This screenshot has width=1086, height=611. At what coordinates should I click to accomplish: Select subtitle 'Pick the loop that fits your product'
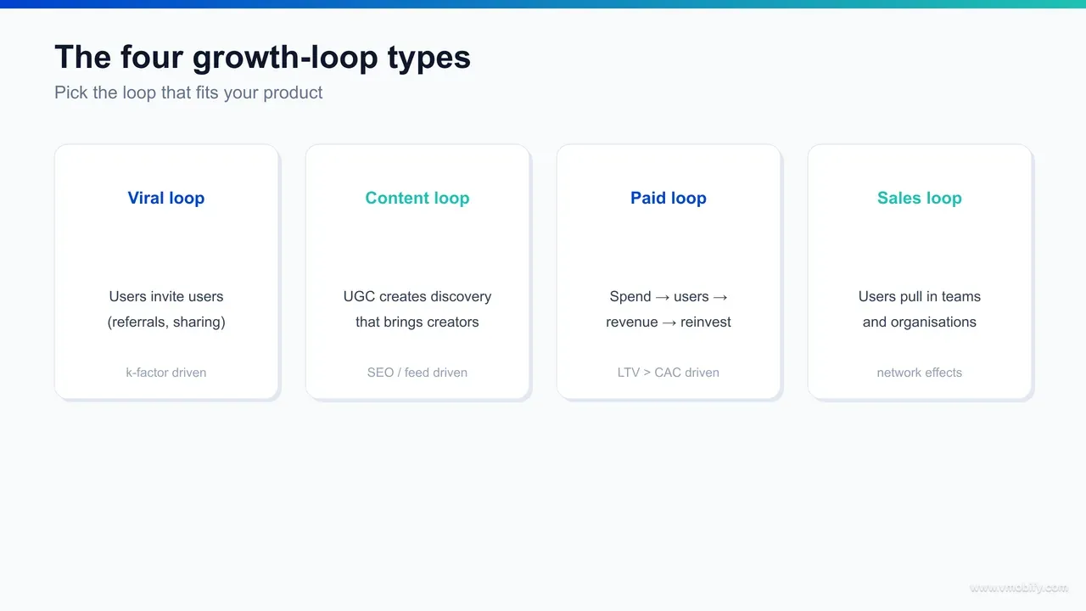click(x=188, y=92)
